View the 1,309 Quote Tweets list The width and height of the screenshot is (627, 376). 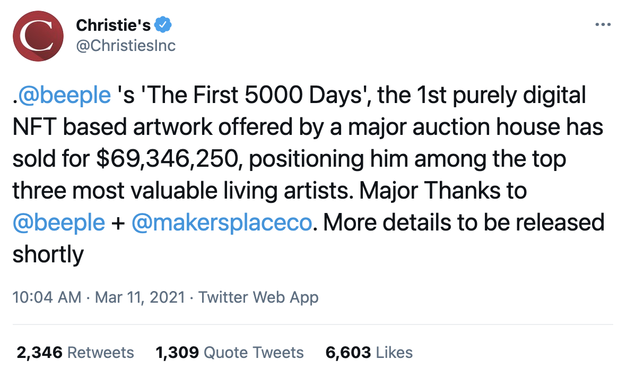(229, 352)
